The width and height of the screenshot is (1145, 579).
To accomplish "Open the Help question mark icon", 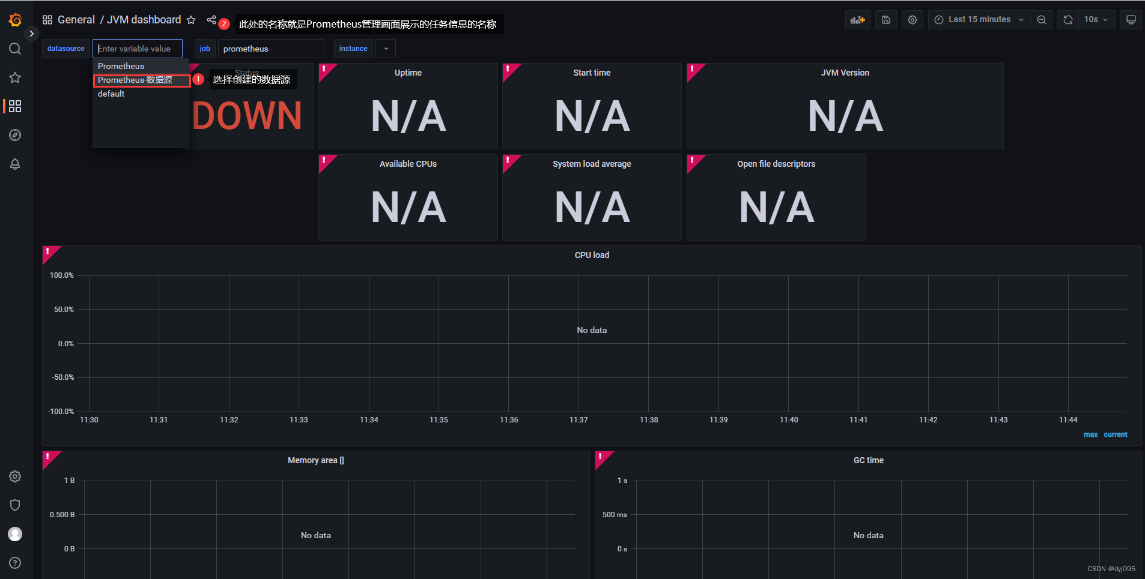I will [15, 563].
